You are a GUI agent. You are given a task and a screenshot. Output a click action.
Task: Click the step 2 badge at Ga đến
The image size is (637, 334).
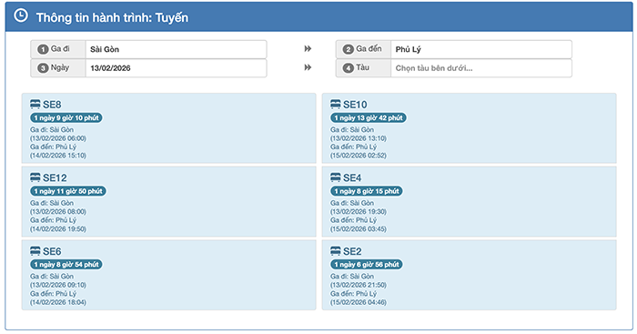pos(349,49)
